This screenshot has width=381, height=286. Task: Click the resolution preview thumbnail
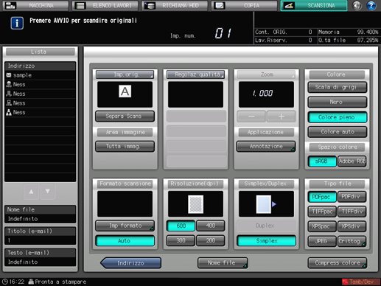tap(195, 204)
